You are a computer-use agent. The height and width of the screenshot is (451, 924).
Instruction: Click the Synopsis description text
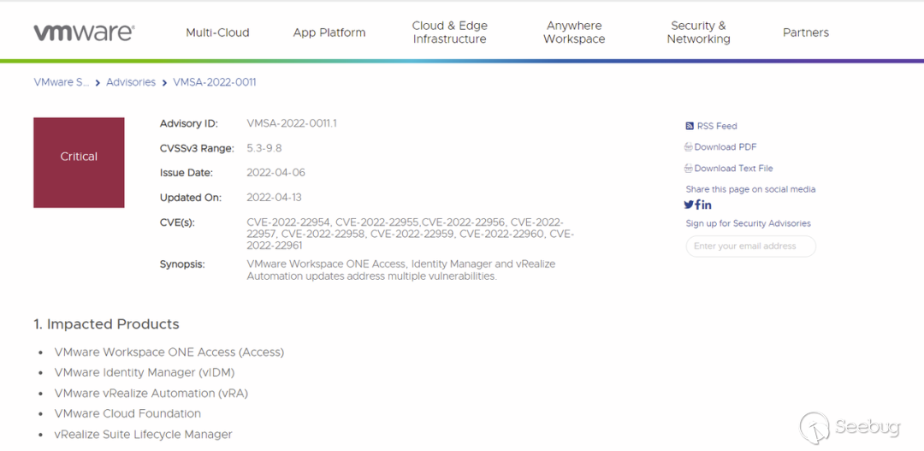(401, 270)
